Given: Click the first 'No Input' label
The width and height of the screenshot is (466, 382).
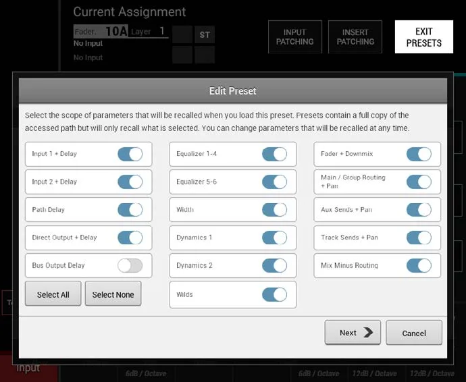Looking at the screenshot, I should tap(88, 43).
